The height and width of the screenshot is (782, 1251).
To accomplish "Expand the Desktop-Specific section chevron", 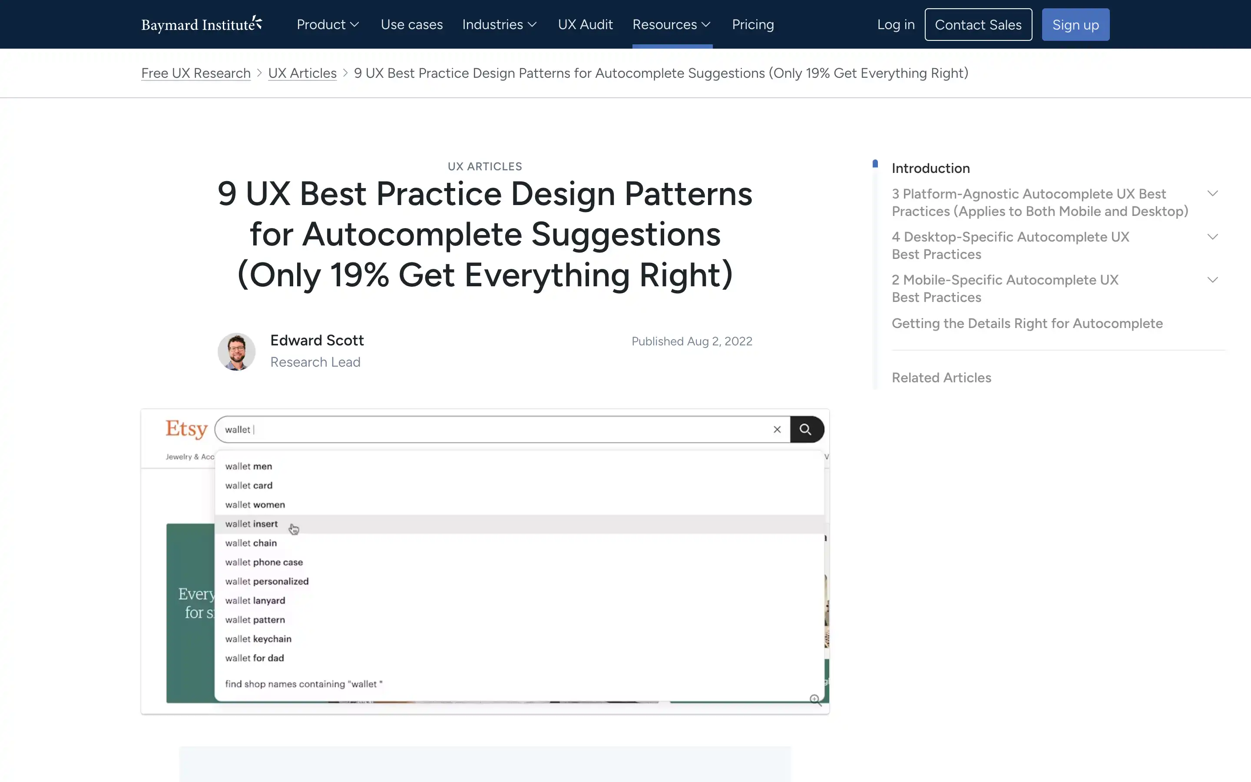I will pyautogui.click(x=1212, y=237).
